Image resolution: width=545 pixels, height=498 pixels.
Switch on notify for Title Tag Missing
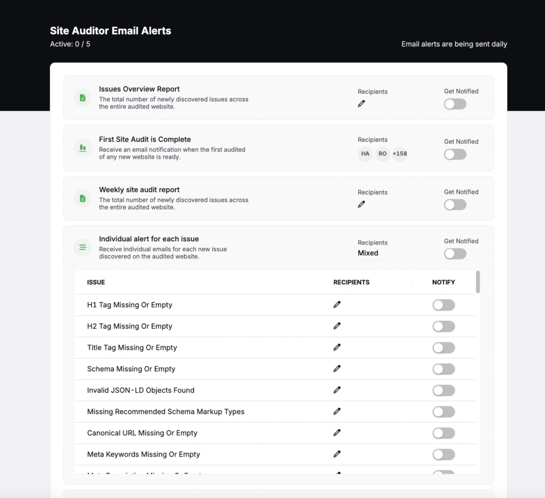pos(443,348)
